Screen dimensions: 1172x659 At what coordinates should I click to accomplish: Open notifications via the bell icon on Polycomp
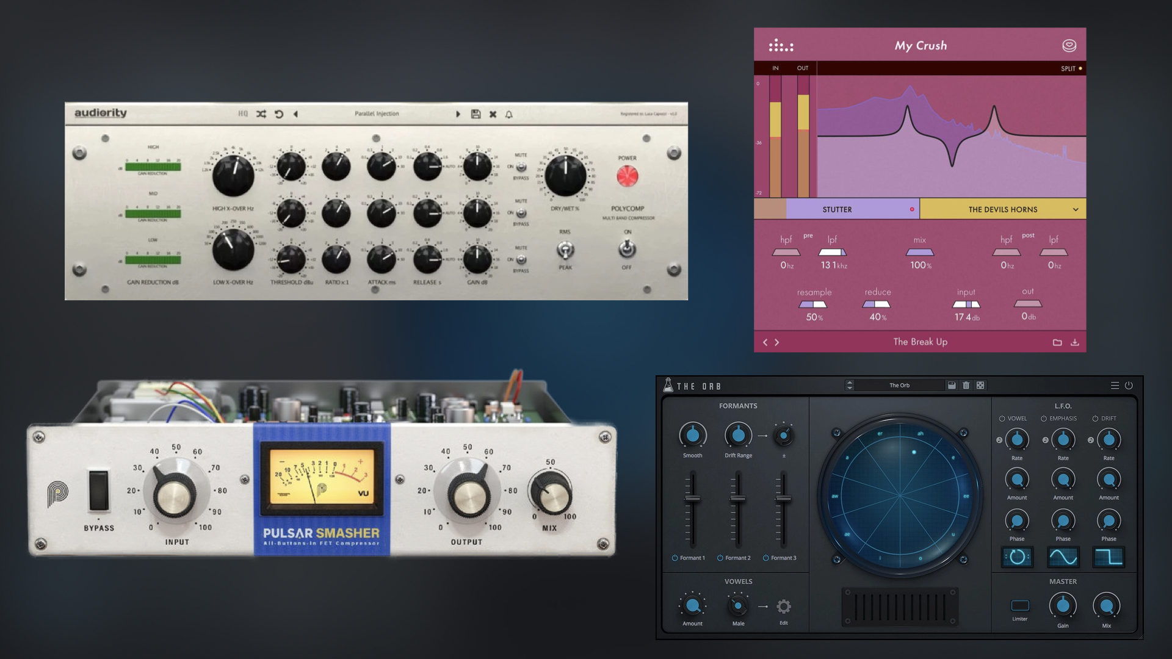pos(510,113)
